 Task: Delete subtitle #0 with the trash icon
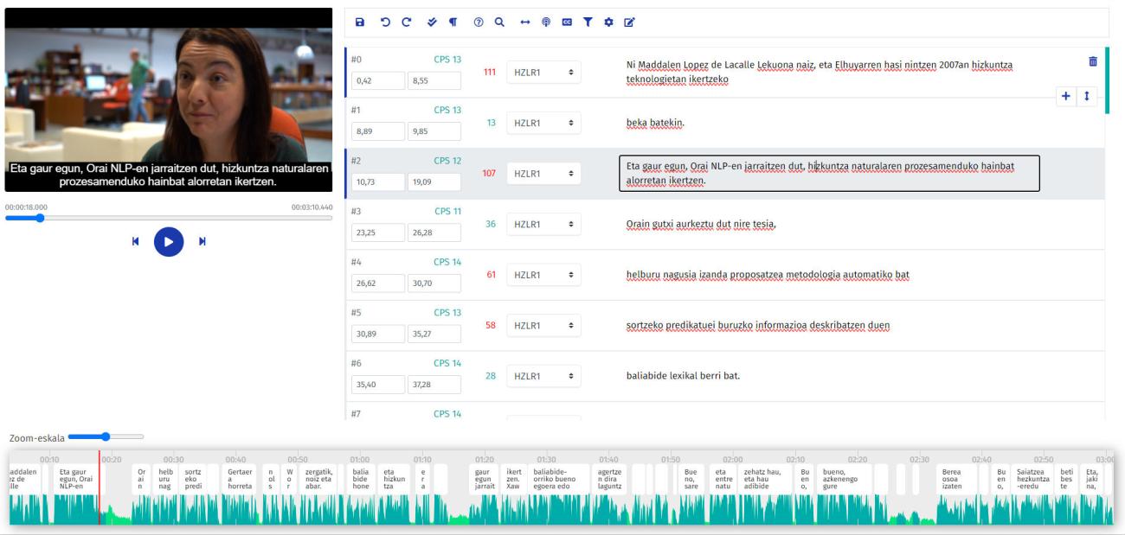1092,61
